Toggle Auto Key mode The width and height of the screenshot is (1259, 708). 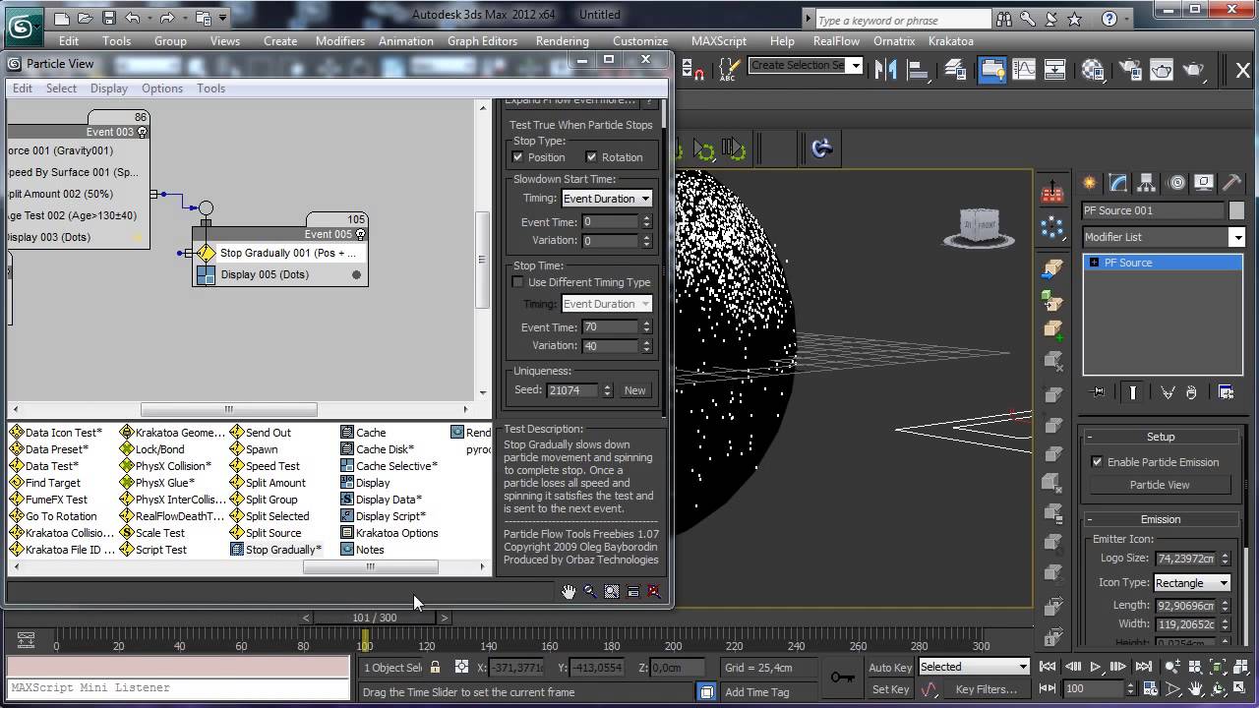click(x=890, y=667)
